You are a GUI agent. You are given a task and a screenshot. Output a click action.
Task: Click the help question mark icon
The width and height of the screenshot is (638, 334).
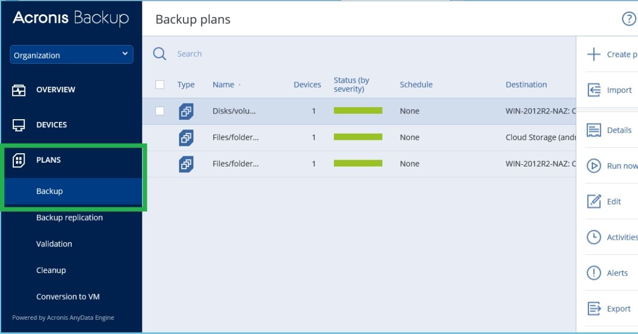point(628,20)
